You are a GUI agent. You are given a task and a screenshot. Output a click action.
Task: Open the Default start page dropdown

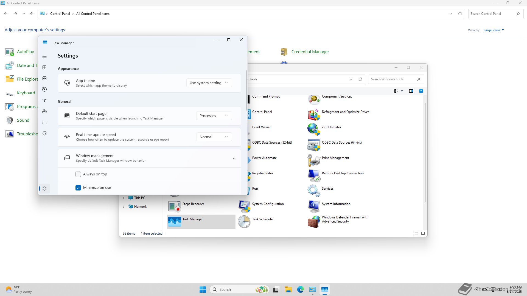click(x=214, y=116)
